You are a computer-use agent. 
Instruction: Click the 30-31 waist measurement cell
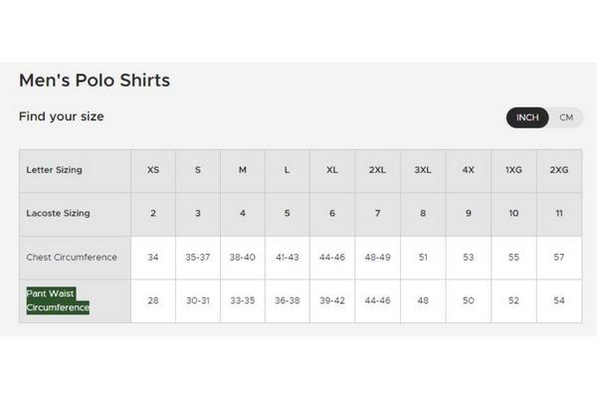pos(197,300)
